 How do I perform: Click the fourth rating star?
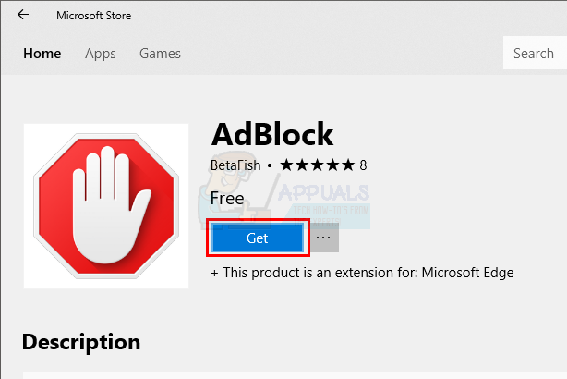[332, 165]
